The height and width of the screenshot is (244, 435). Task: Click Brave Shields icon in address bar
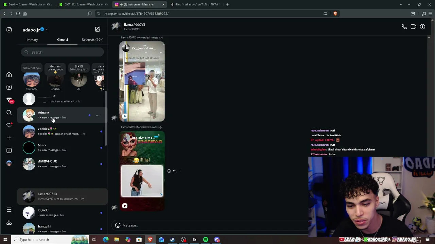(335, 14)
